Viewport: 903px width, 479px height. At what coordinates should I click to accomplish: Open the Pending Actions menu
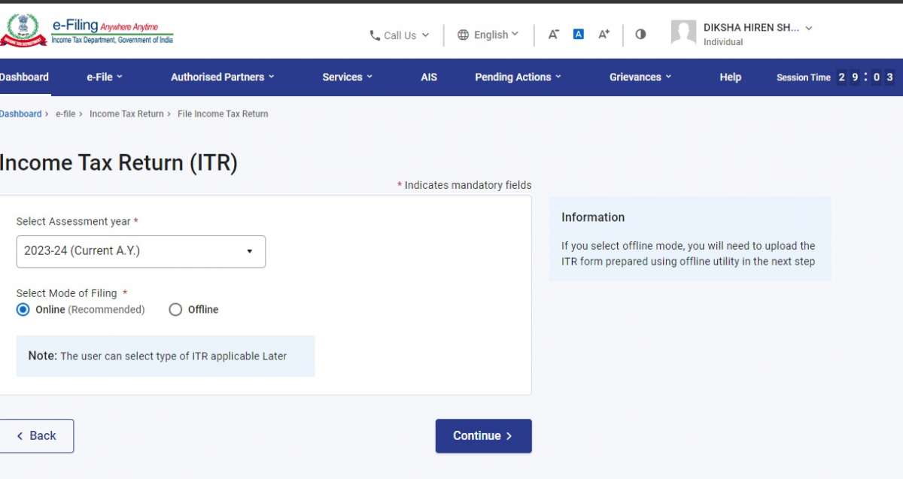pos(517,77)
